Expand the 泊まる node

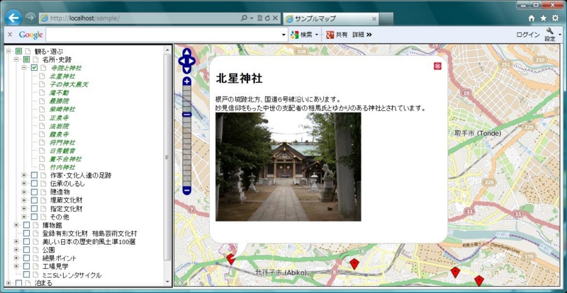(9, 282)
